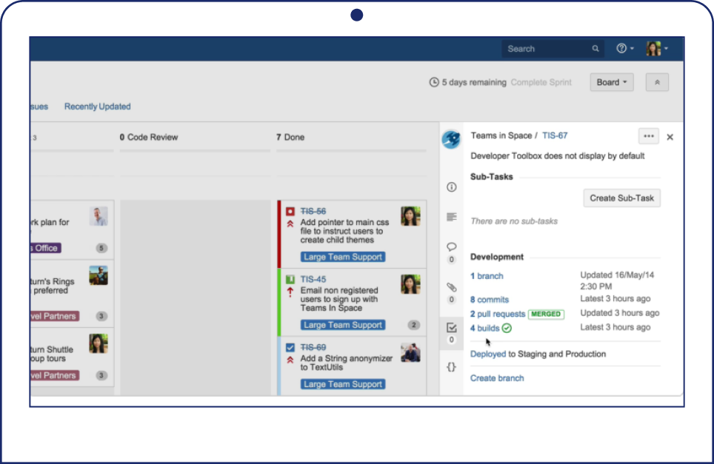Click the Large Team Support label on TIS-45
Screen dimensions: 714x464
(x=342, y=325)
